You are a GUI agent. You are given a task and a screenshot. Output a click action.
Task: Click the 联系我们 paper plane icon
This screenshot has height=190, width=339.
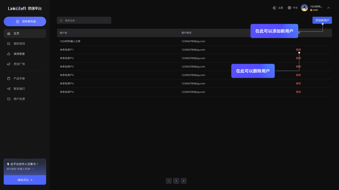point(9,89)
